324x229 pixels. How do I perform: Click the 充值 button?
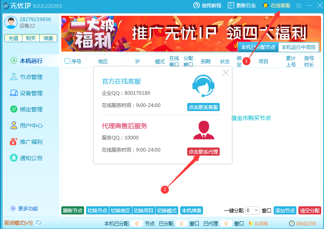point(13,38)
